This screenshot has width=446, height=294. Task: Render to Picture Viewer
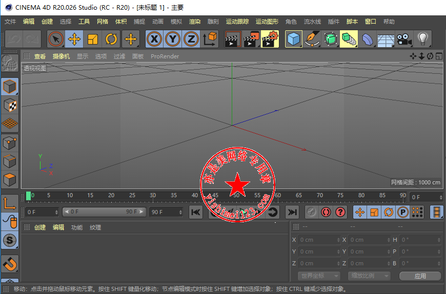pos(251,39)
